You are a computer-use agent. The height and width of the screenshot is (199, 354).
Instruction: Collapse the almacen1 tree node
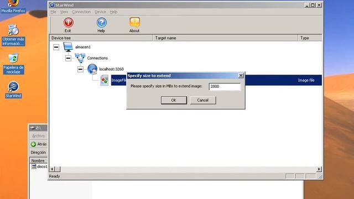(x=56, y=47)
